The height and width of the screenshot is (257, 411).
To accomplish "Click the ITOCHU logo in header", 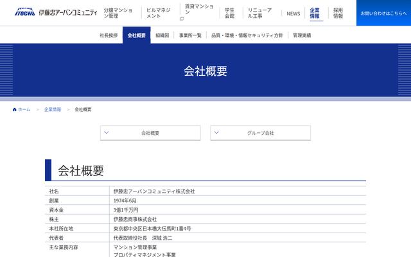I will pos(24,12).
